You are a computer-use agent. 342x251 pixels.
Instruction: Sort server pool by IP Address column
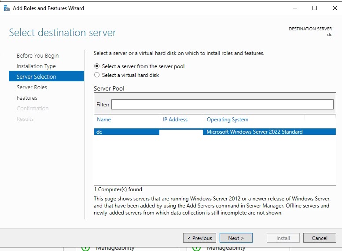[x=175, y=120]
